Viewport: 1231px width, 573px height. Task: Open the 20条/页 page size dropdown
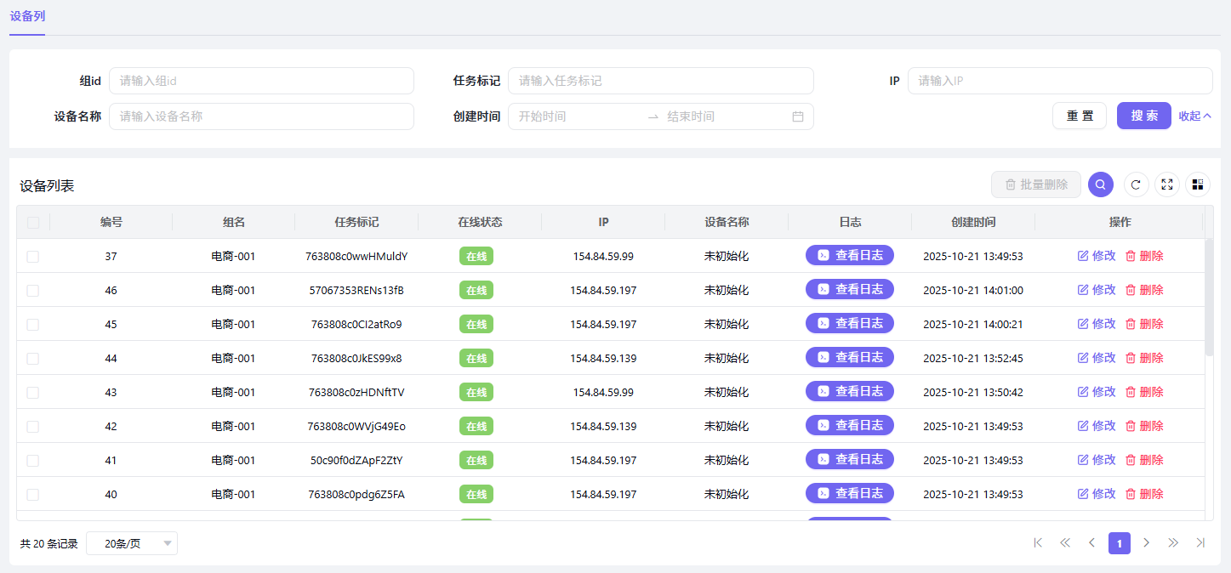(x=132, y=544)
